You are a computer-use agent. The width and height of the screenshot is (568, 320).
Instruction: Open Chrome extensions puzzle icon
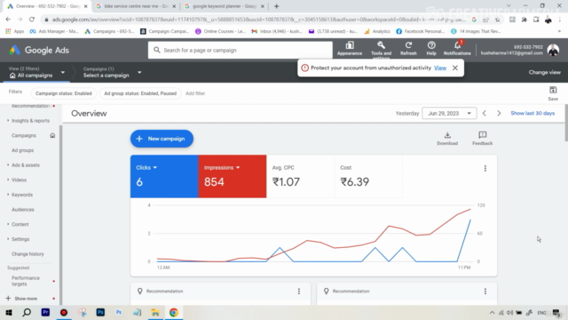[524, 20]
